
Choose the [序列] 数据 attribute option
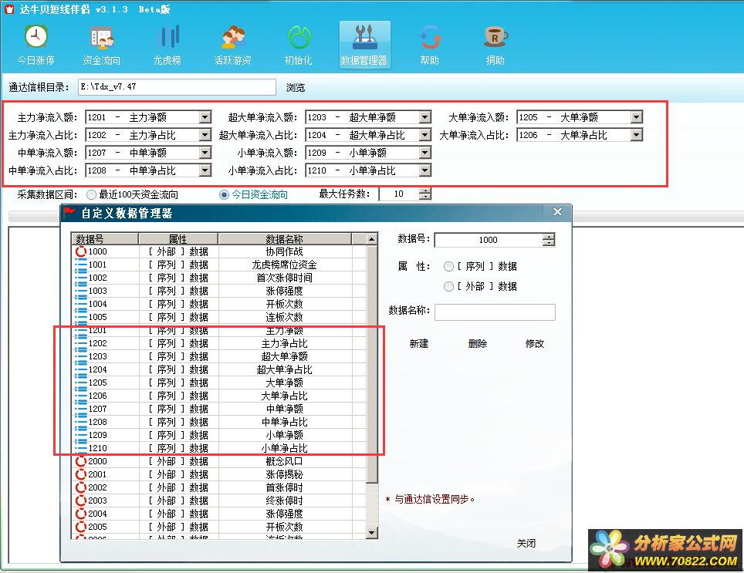[x=448, y=266]
